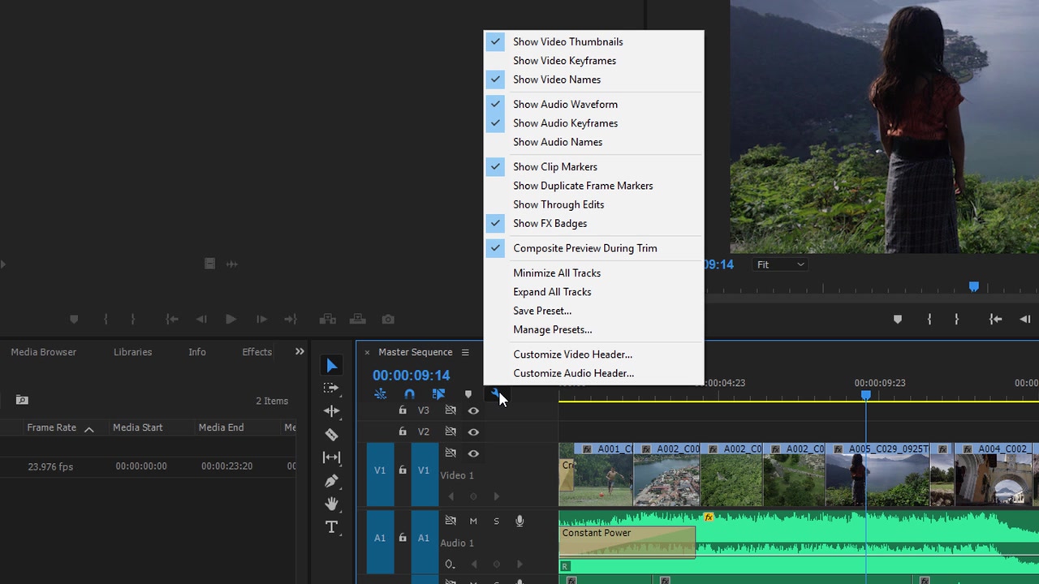
Task: Uncheck Show Audio Waveform
Action: coord(565,104)
